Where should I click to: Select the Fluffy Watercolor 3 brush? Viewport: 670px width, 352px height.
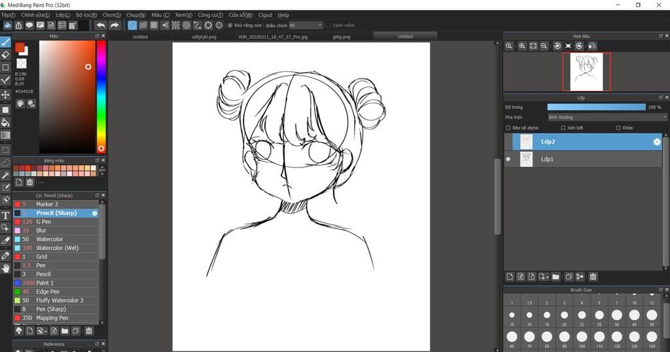tap(56, 300)
